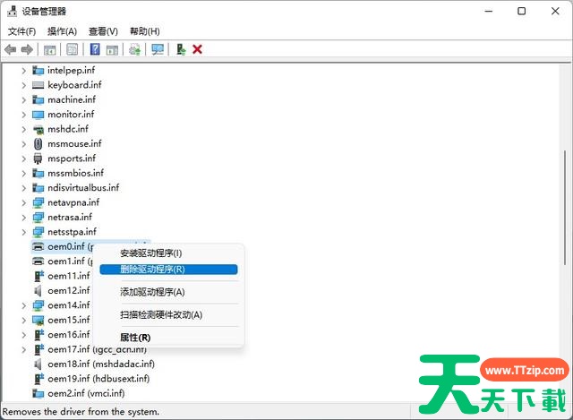The width and height of the screenshot is (573, 420).
Task: Click the port icon beside msports.inf
Action: click(38, 159)
